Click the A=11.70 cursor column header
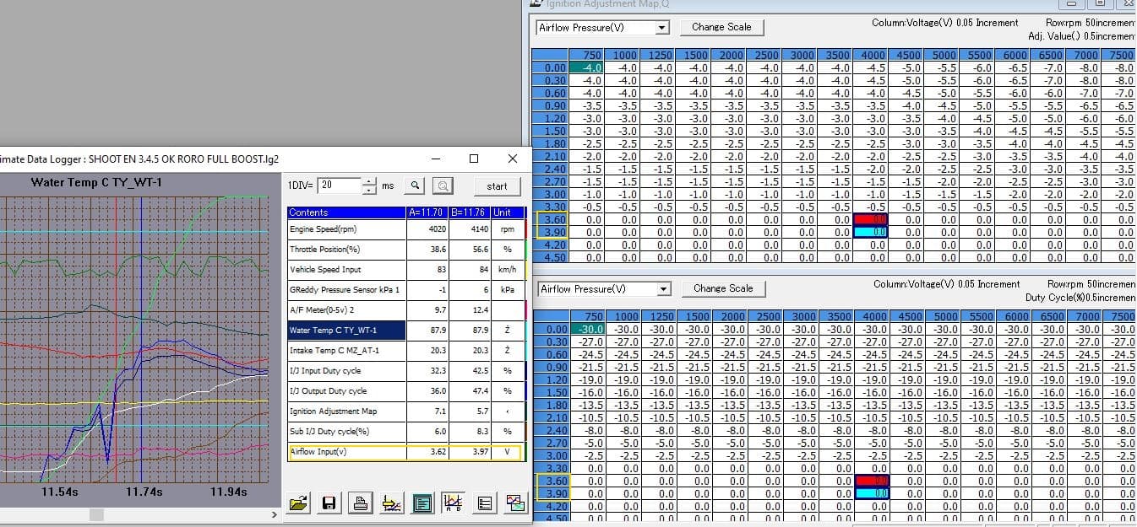 [x=427, y=212]
